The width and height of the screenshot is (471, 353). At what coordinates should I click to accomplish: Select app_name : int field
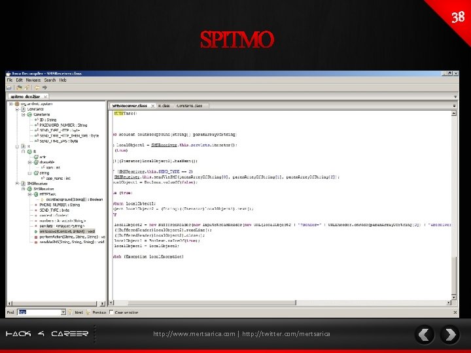[58, 178]
